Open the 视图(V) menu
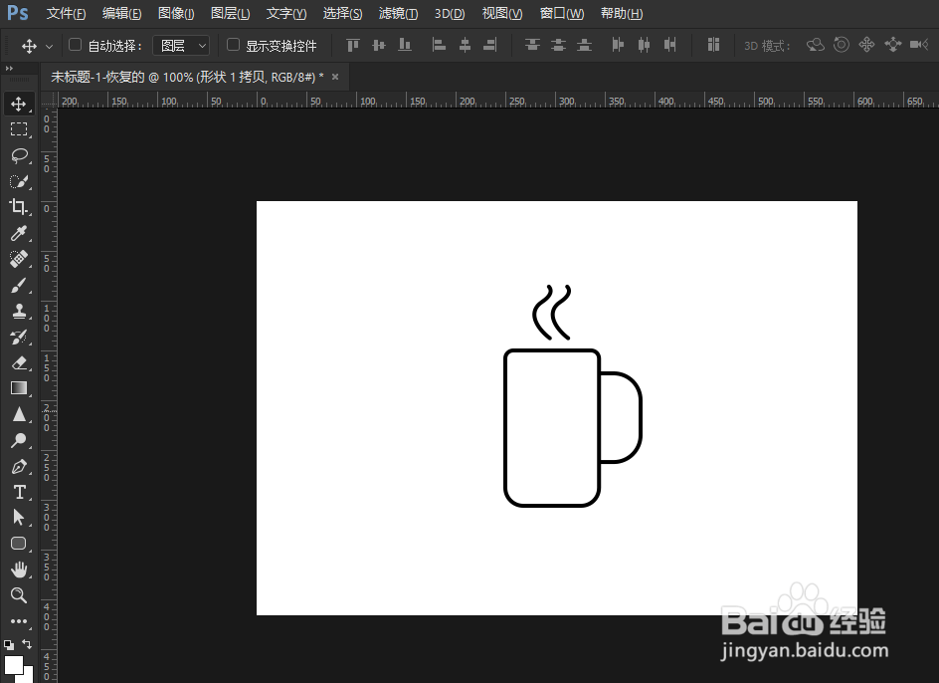 pos(502,13)
